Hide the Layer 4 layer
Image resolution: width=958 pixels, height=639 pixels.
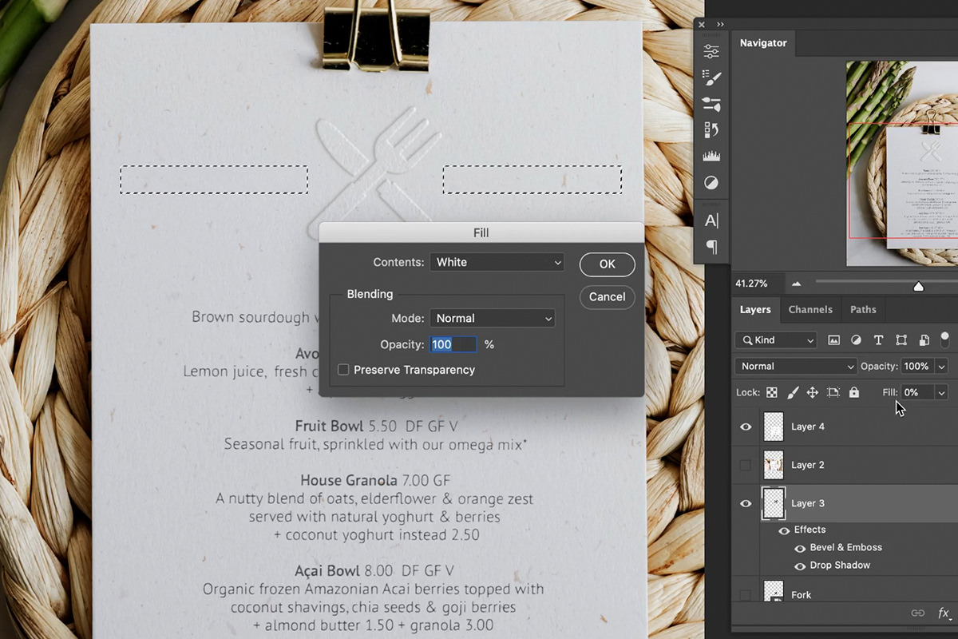745,427
